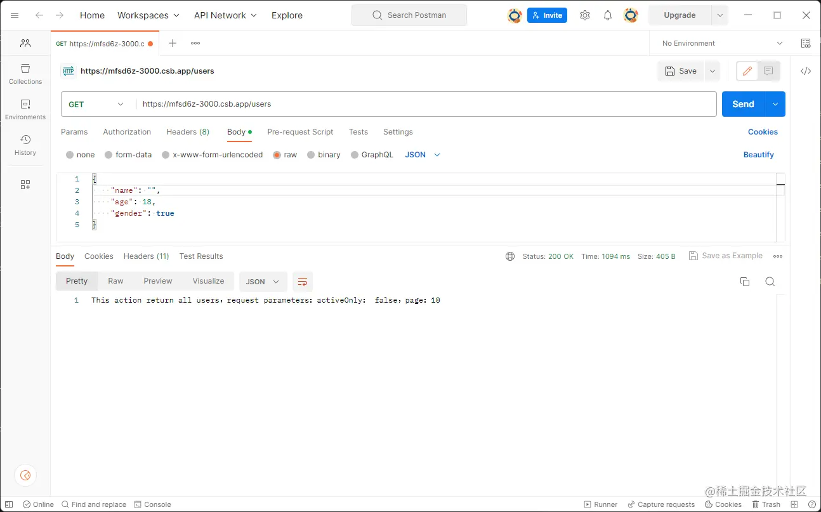This screenshot has height=512, width=821.
Task: Switch to the Authorization tab
Action: tap(127, 132)
